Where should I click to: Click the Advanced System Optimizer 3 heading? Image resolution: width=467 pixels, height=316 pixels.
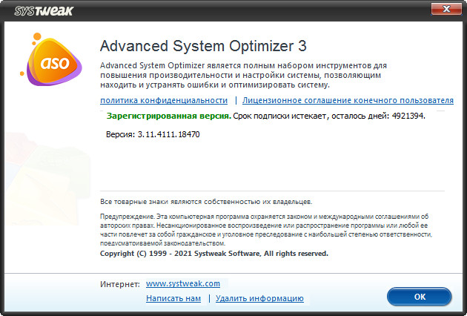coord(203,46)
